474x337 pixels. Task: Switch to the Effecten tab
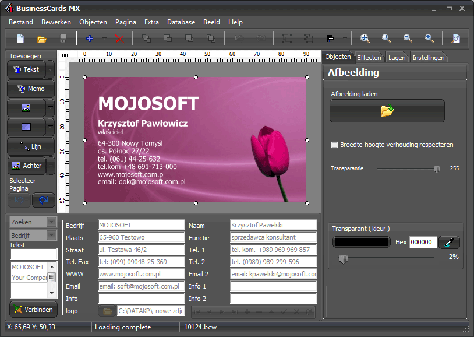[369, 58]
